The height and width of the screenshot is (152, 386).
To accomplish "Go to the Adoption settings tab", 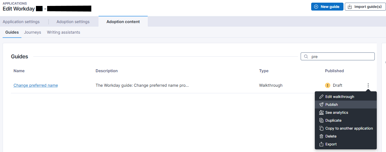I will [x=73, y=22].
